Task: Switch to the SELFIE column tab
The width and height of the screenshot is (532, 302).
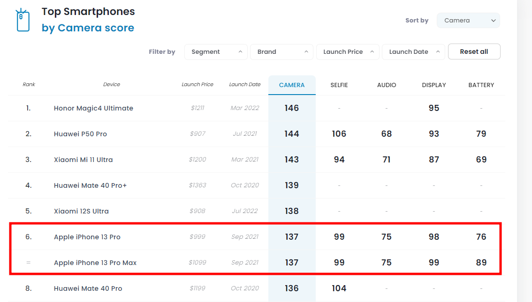Action: 339,85
